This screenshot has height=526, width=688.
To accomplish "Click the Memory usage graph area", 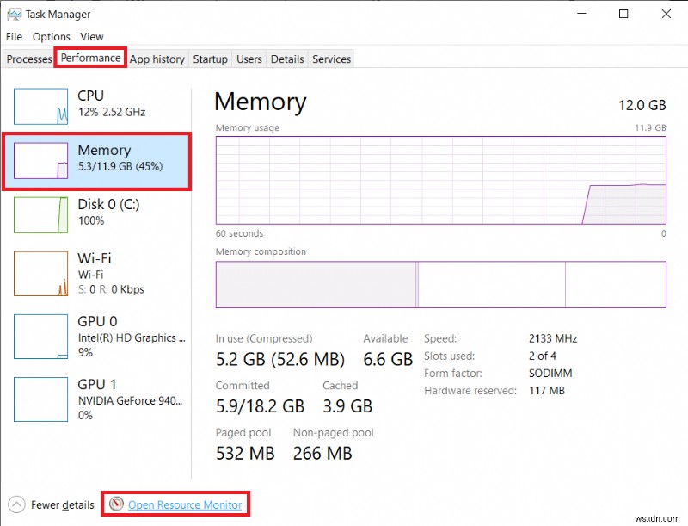I will 440,181.
